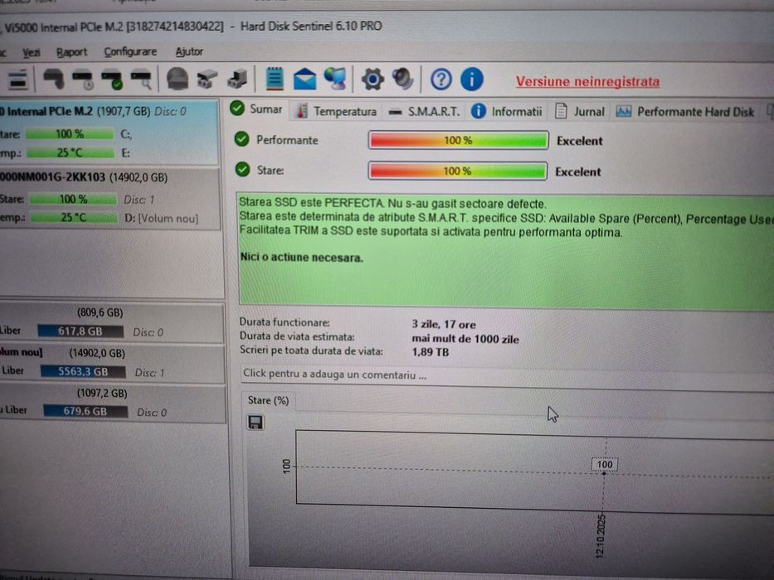
Task: Open settings via the gear icon
Action: [x=372, y=80]
